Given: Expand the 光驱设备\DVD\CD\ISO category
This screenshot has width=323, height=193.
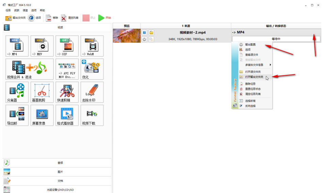Looking at the screenshot, I should (x=57, y=190).
